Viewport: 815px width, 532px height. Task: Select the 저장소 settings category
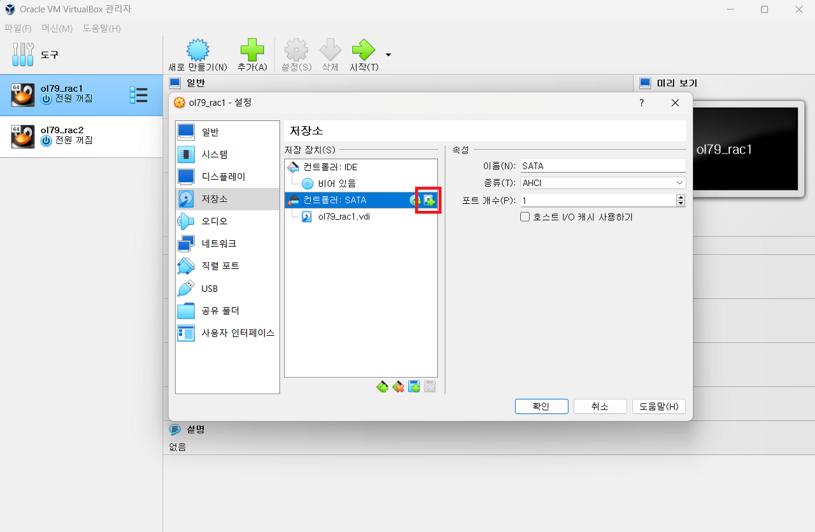(227, 199)
